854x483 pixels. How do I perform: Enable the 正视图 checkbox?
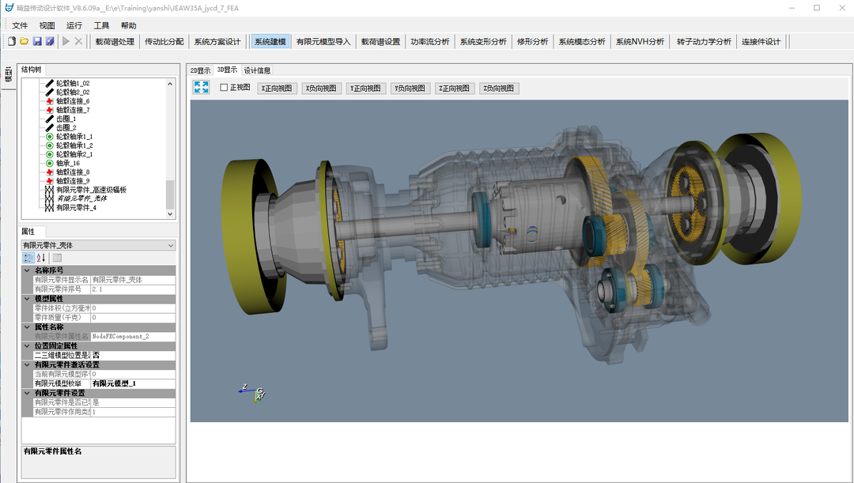pos(224,88)
